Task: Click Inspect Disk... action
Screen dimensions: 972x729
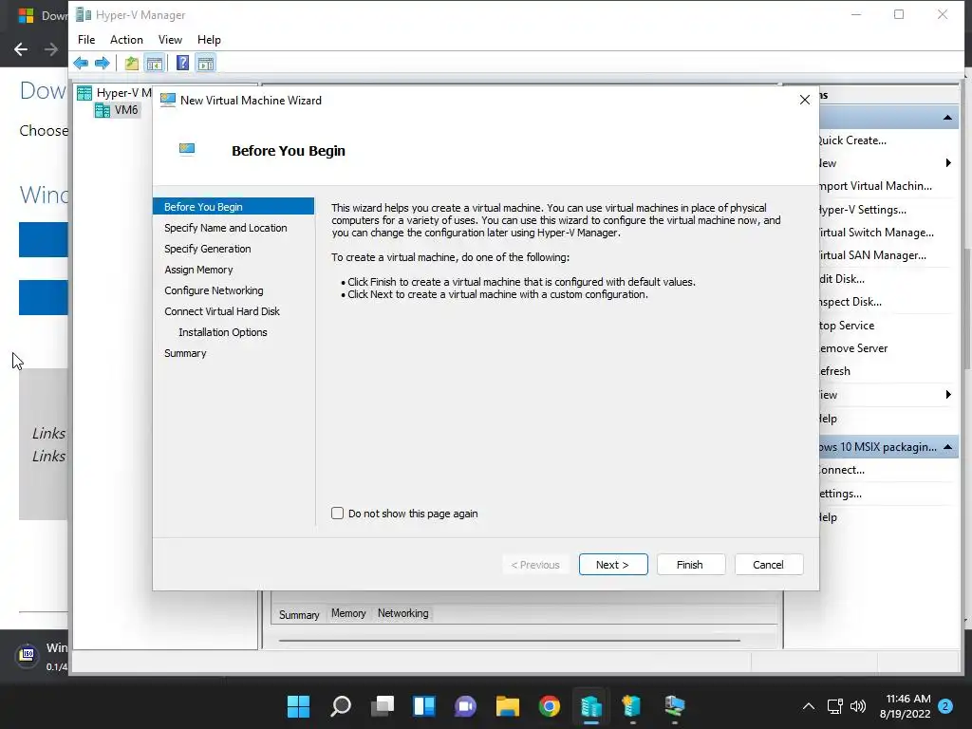Action: click(x=850, y=302)
